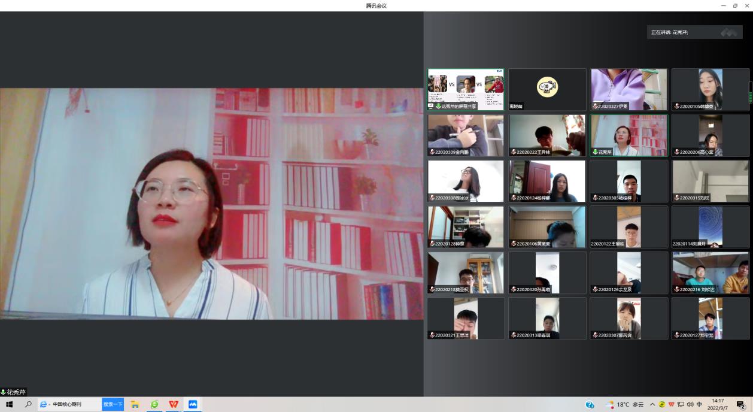Click green mic icon on 花秀芹 small tile

[595, 152]
